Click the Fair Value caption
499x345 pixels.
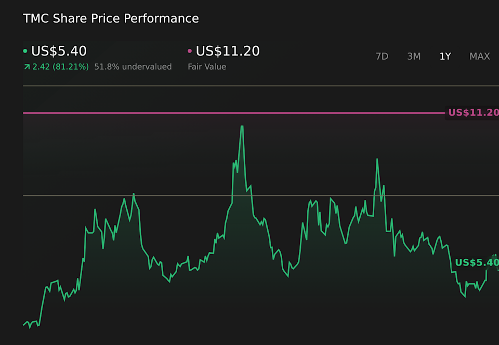[207, 67]
